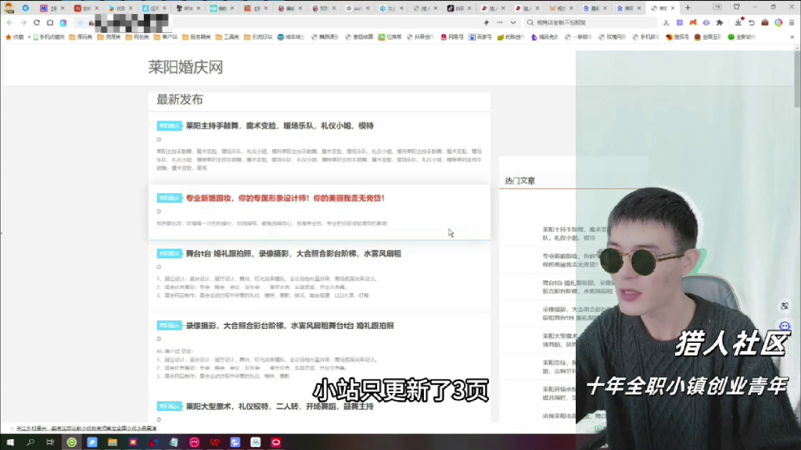Click the page scrollbar on the right
The height and width of the screenshot is (450, 801).
coord(799,234)
